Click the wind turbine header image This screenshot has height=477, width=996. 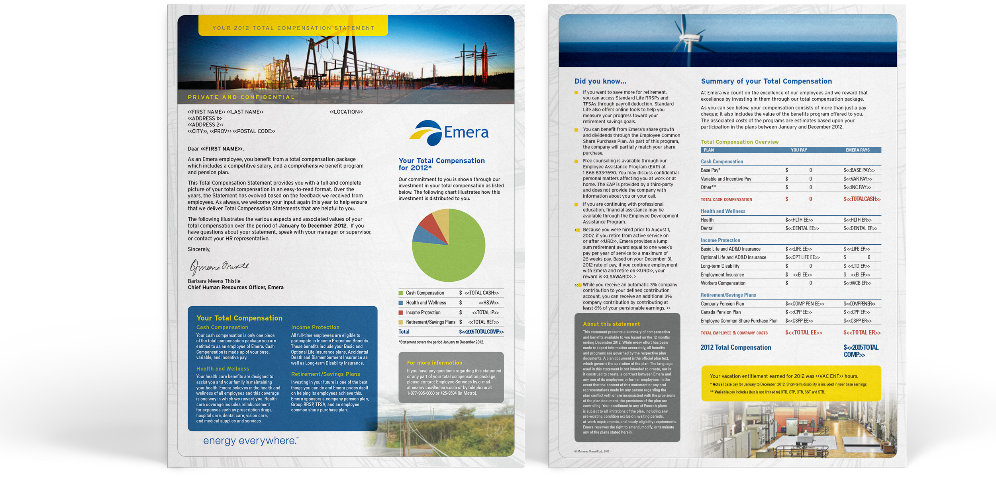(x=727, y=41)
